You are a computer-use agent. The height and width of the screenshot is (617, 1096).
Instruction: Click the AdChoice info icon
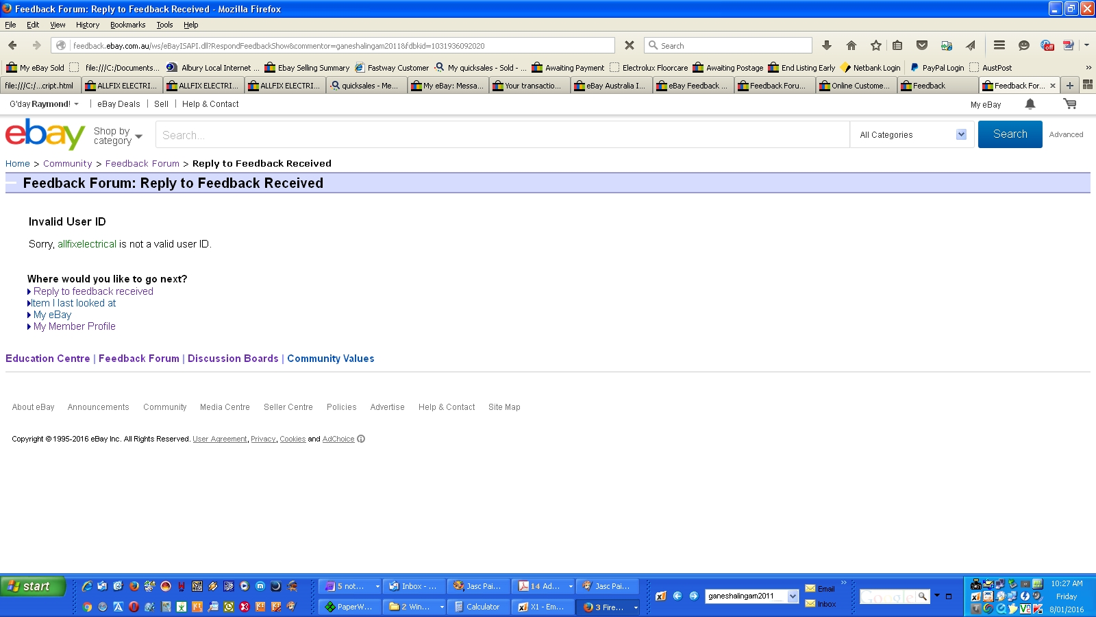click(361, 439)
